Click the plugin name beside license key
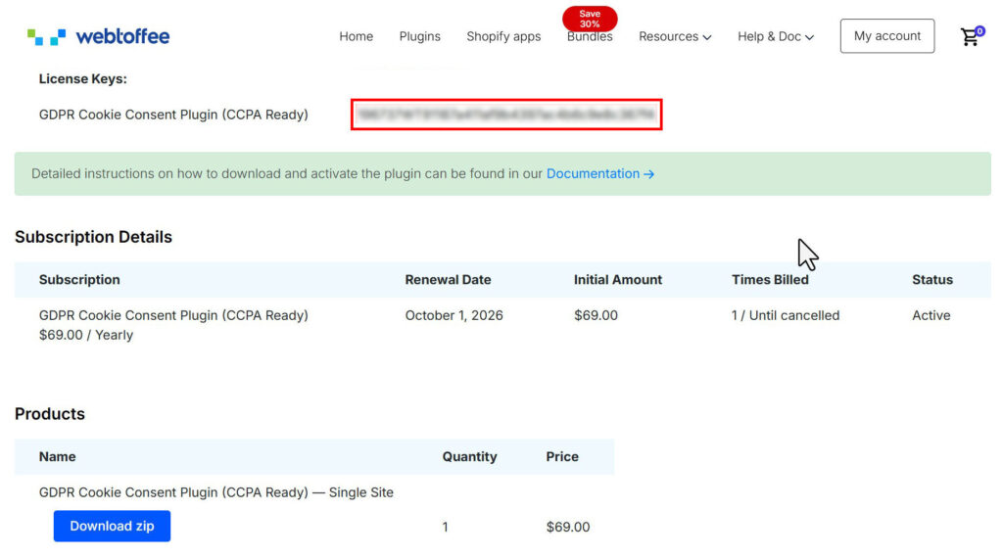The image size is (1003, 557). click(173, 115)
